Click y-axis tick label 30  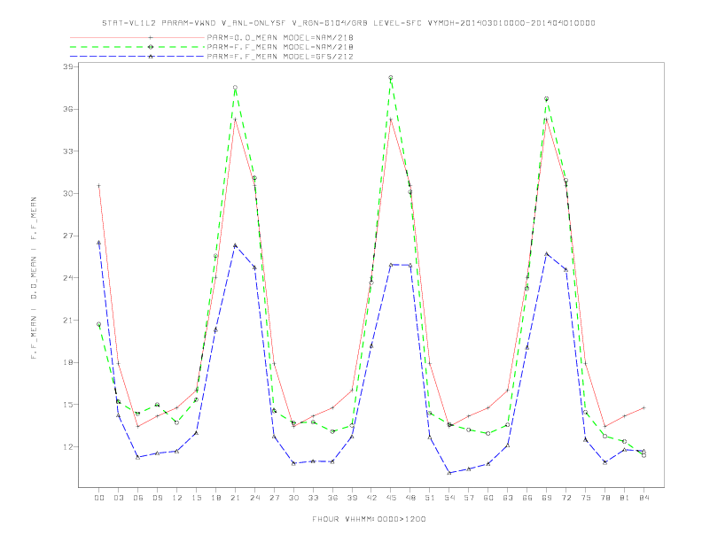coord(67,194)
